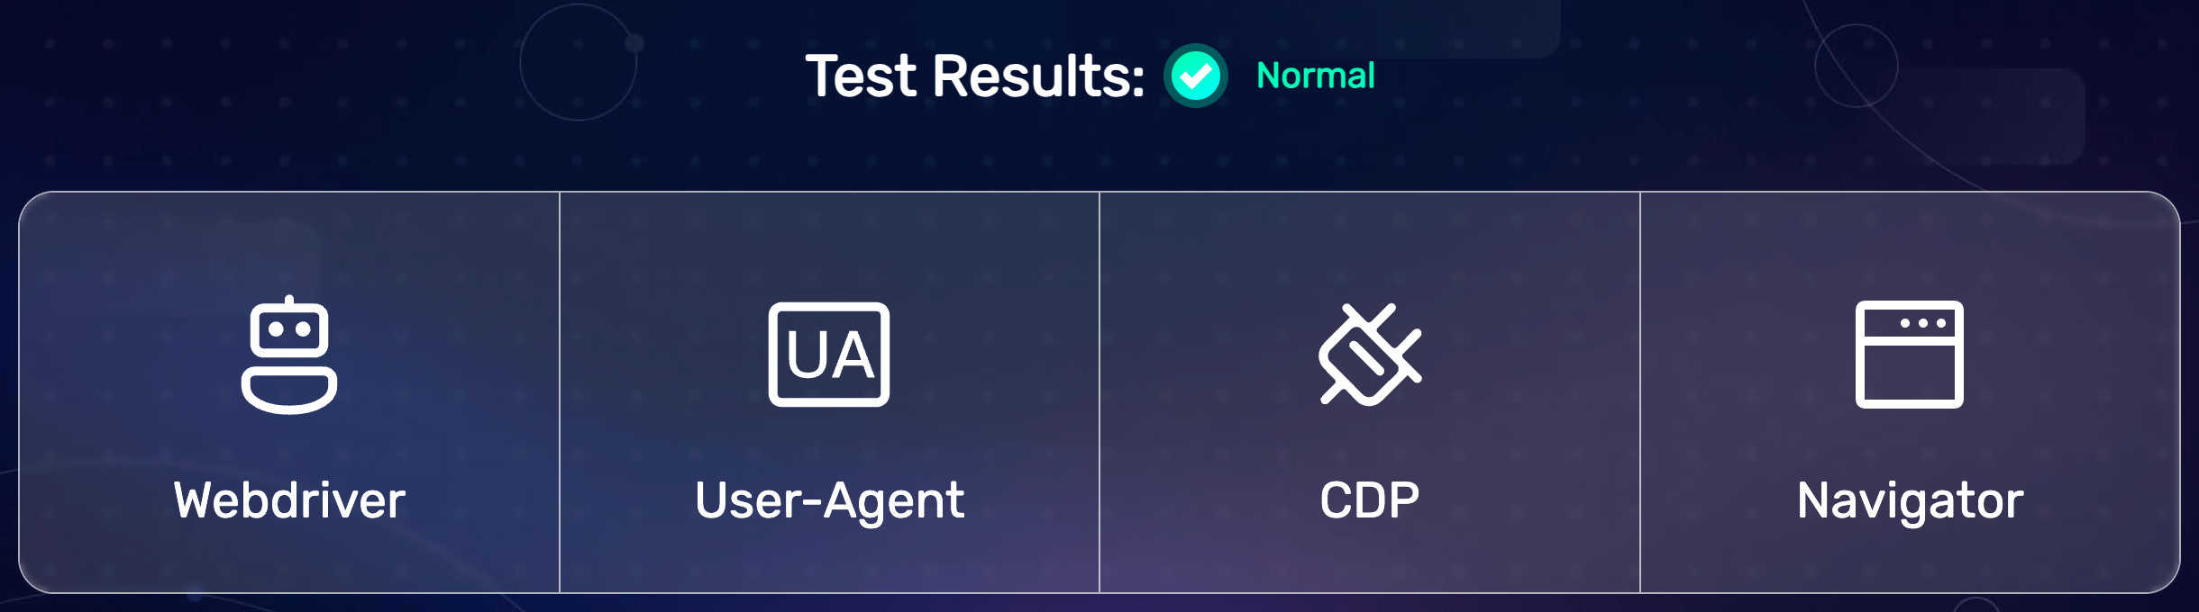The width and height of the screenshot is (2199, 612).
Task: Select the Webdriver card background
Action: tap(289, 392)
